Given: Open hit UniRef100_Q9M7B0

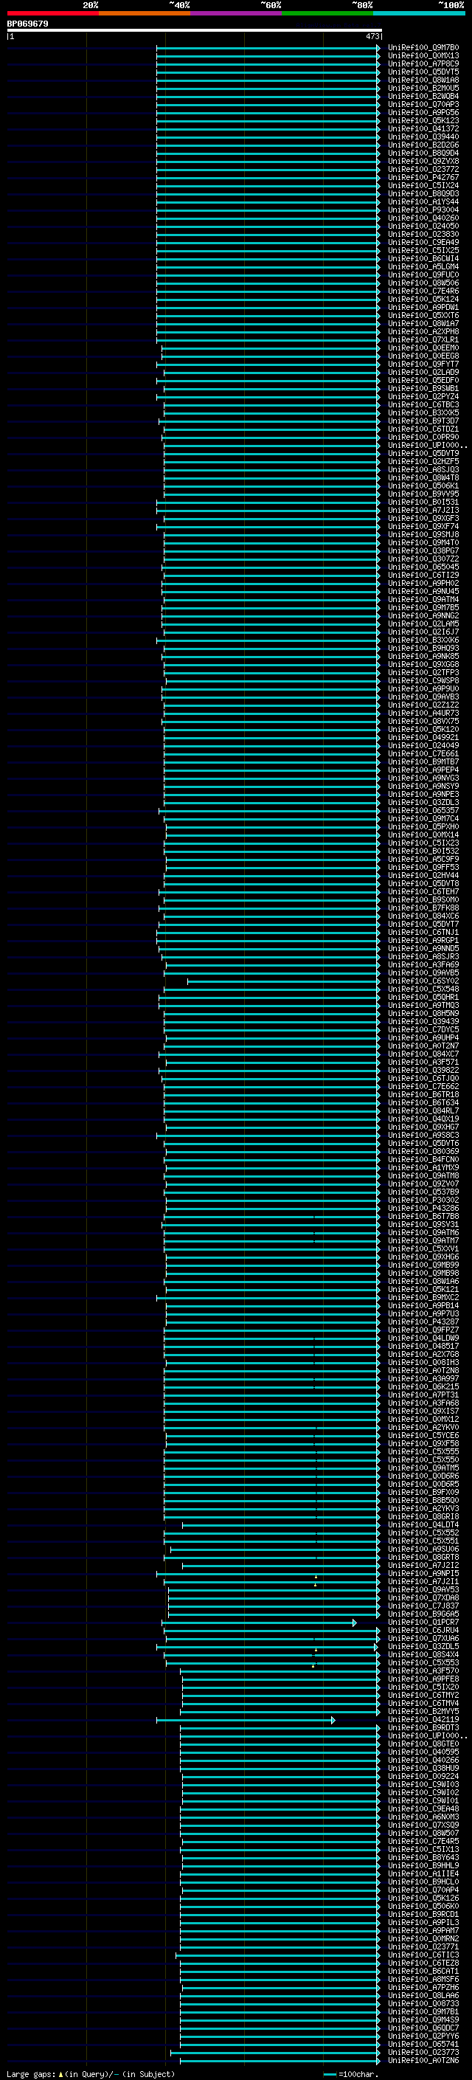Looking at the screenshot, I should [423, 48].
